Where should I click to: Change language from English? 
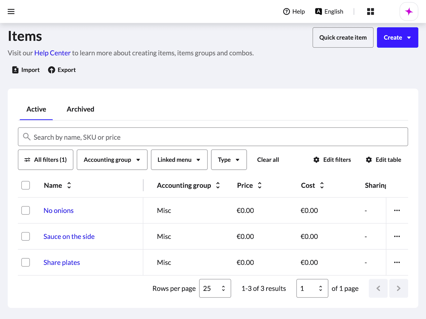(329, 11)
